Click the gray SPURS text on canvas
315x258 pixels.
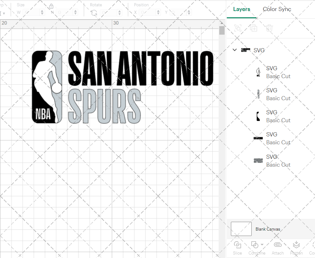click(105, 106)
